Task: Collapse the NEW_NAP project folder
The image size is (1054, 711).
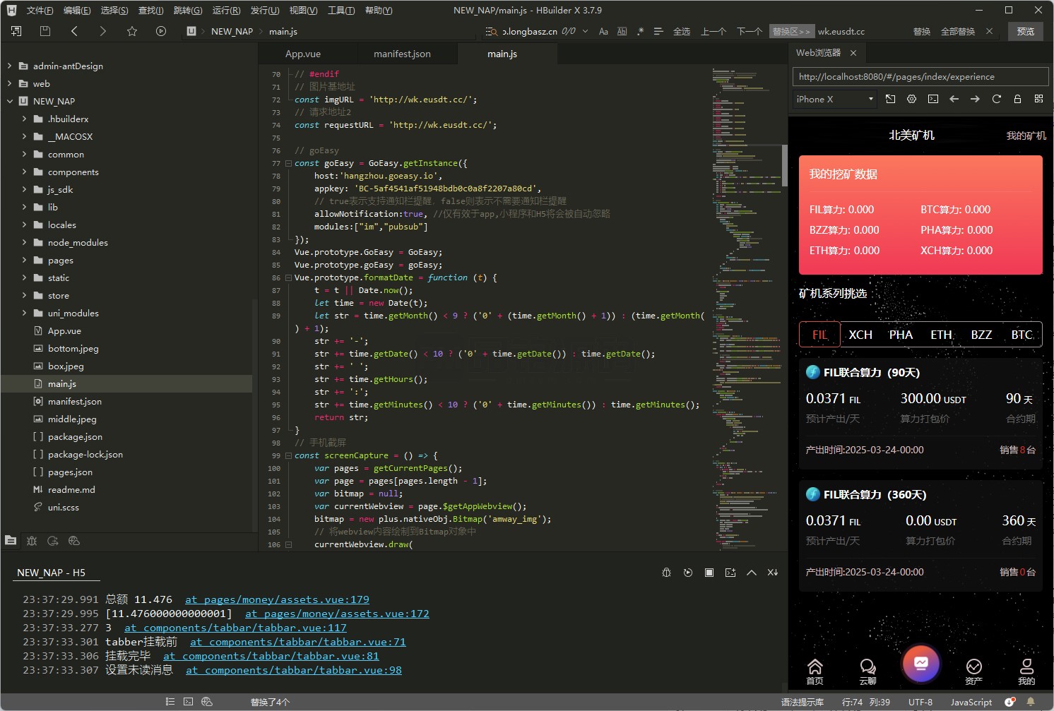Action: point(10,101)
